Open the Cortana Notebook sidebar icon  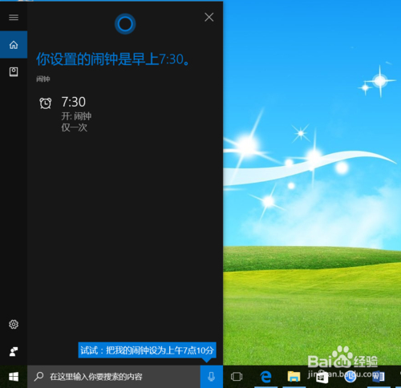click(x=14, y=72)
